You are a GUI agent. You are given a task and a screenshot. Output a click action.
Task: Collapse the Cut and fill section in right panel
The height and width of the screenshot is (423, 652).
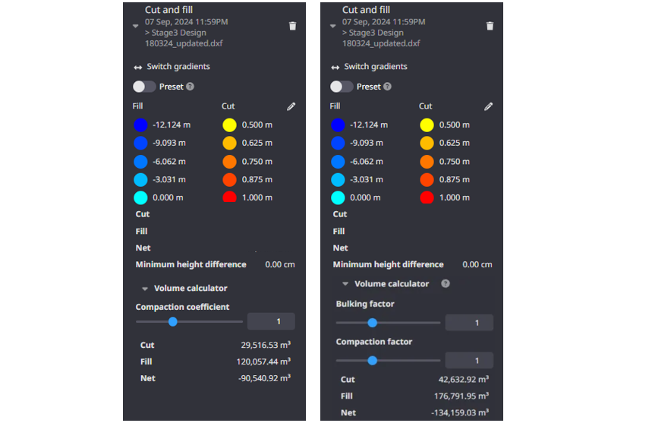click(332, 26)
